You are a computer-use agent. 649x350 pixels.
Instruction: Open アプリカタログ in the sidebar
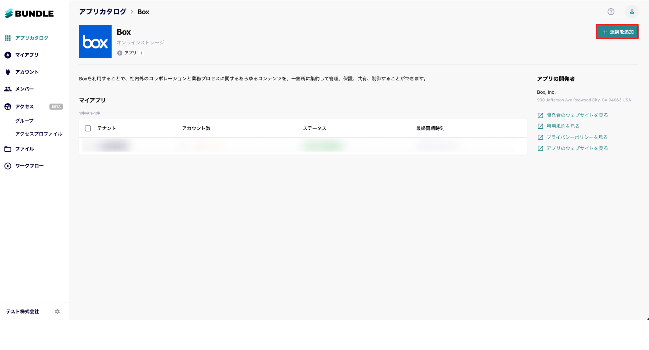pyautogui.click(x=32, y=38)
